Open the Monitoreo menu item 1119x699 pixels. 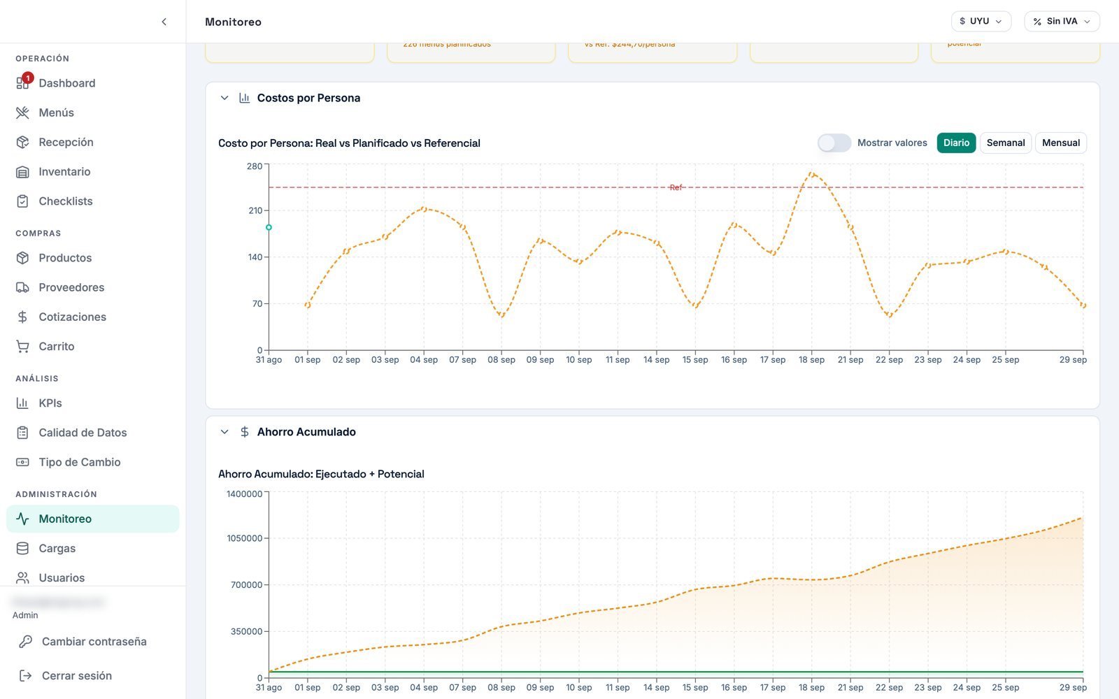[x=93, y=519]
